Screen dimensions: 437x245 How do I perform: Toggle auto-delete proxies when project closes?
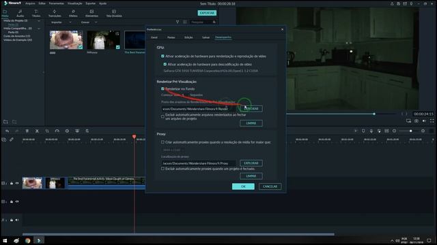click(163, 169)
